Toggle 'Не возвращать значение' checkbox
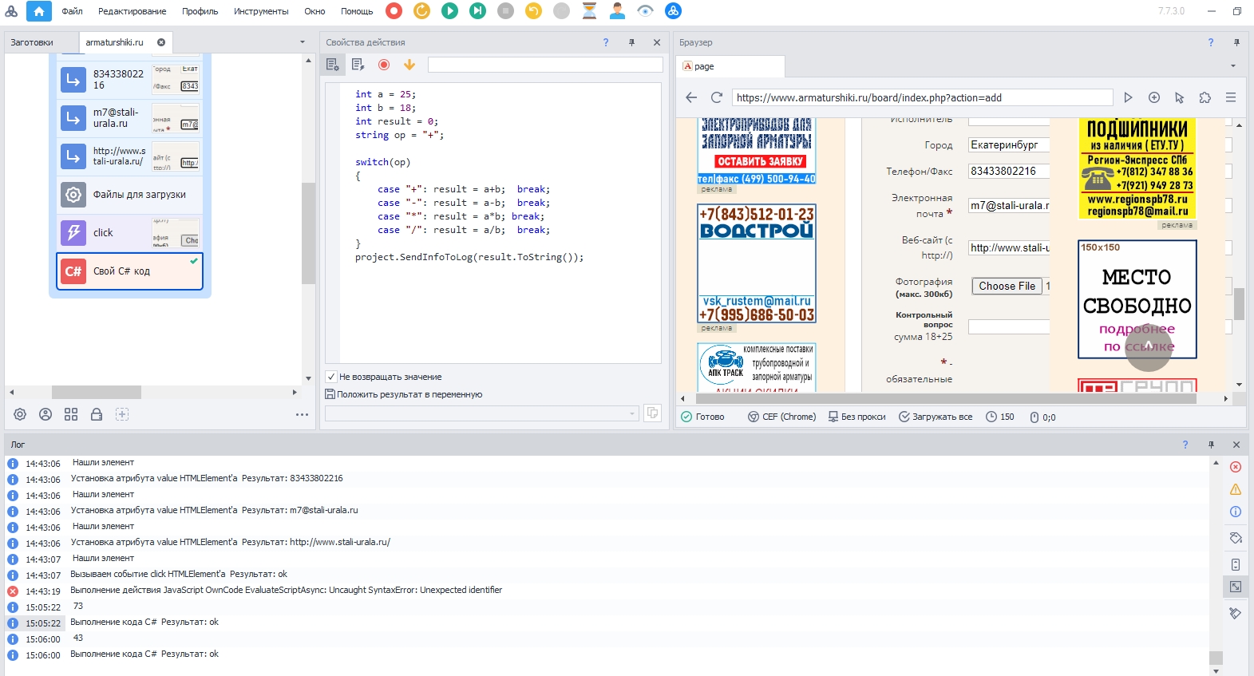Viewport: 1254px width, 676px height. [x=331, y=377]
